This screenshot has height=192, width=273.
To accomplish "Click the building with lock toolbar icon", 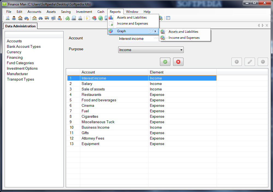I will (80, 18).
